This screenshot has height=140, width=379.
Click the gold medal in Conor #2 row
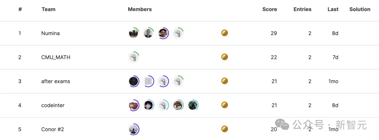click(x=225, y=129)
